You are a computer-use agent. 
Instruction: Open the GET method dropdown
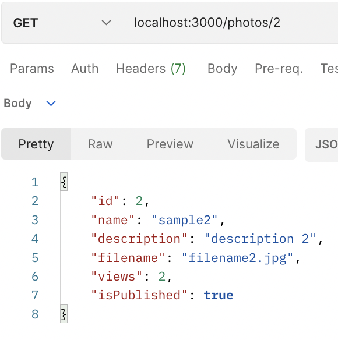[x=62, y=23]
